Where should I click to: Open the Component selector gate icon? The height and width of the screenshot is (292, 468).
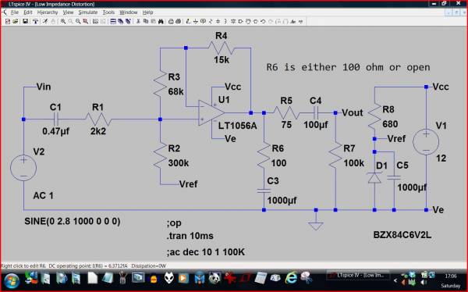pos(240,22)
